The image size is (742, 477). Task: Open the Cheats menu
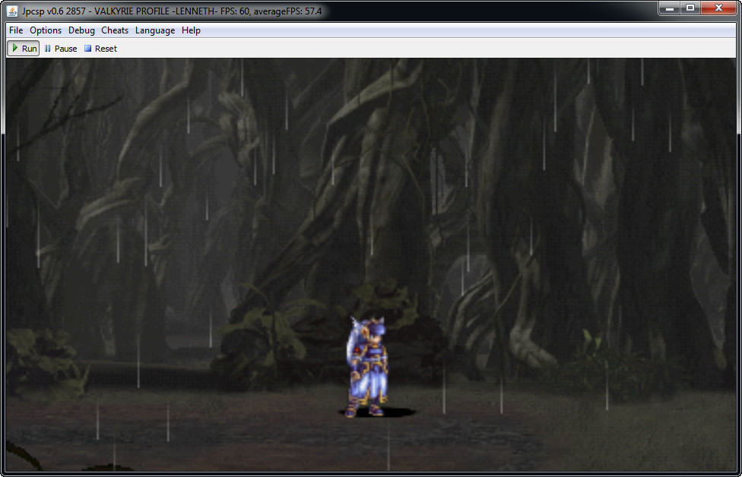115,30
